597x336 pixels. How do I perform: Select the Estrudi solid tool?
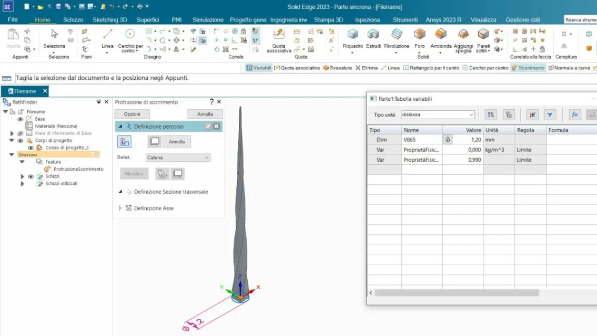373,37
